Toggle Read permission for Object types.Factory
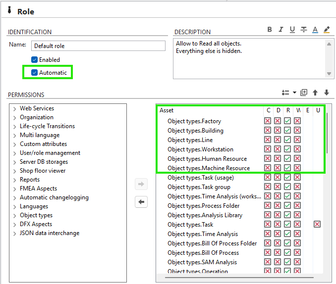 tap(287, 121)
